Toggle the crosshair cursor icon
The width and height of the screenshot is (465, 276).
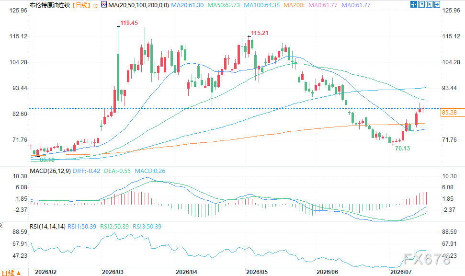[414, 4]
